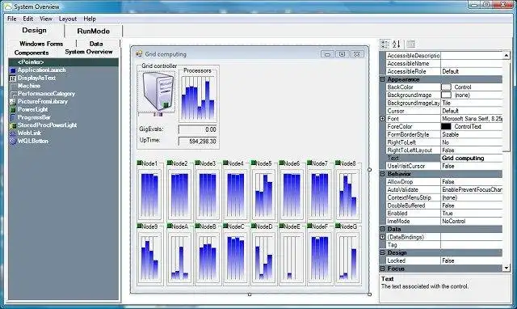This screenshot has height=309, width=517.
Task: Collapse the Data property category
Action: pyautogui.click(x=382, y=229)
